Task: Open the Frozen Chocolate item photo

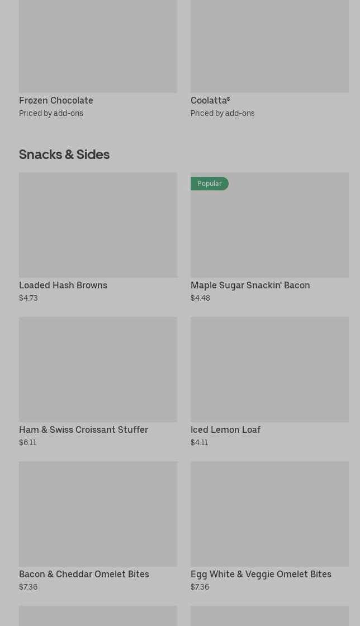Action: coord(98,46)
